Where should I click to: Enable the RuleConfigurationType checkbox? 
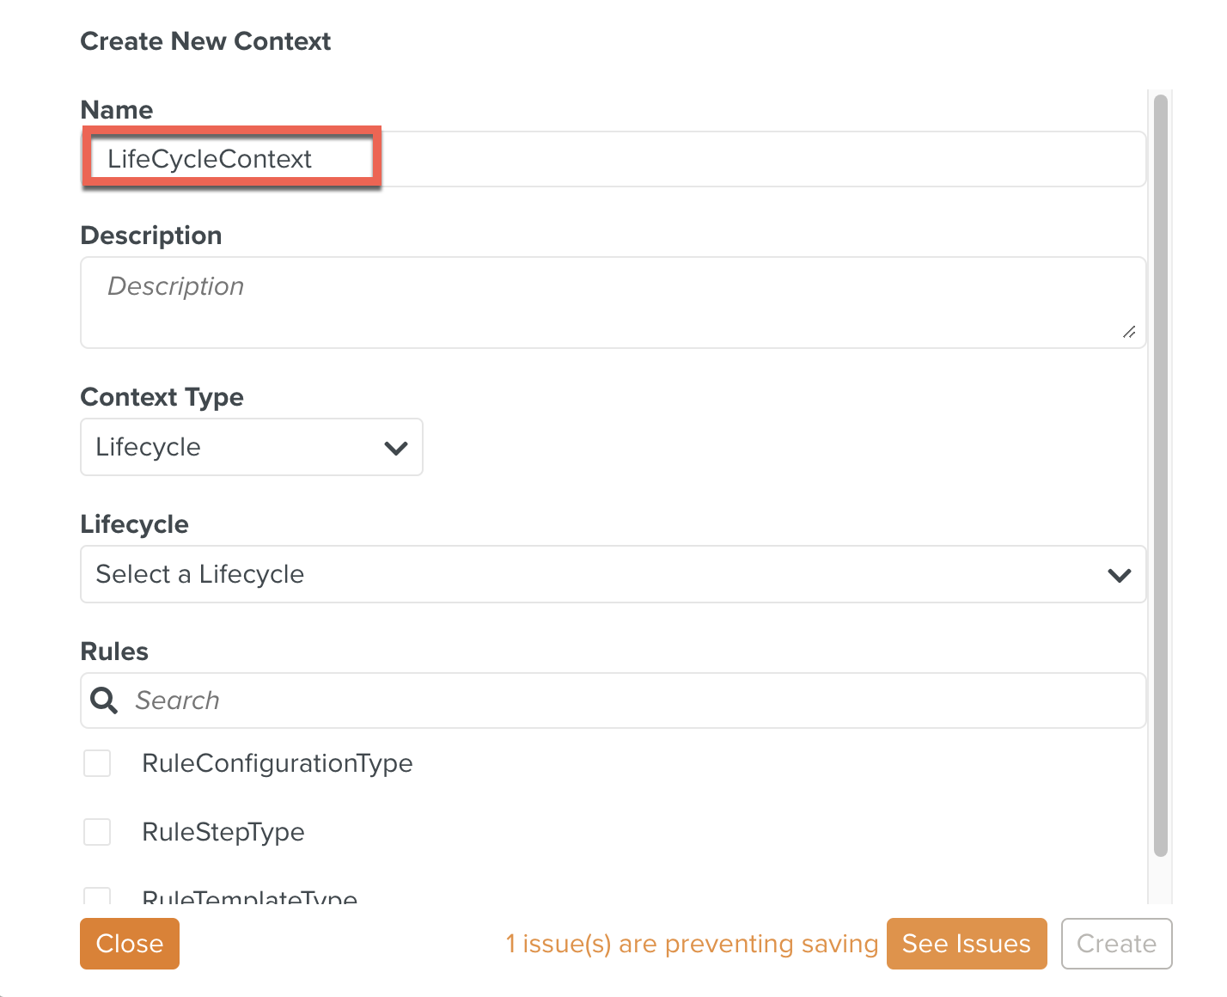point(97,763)
